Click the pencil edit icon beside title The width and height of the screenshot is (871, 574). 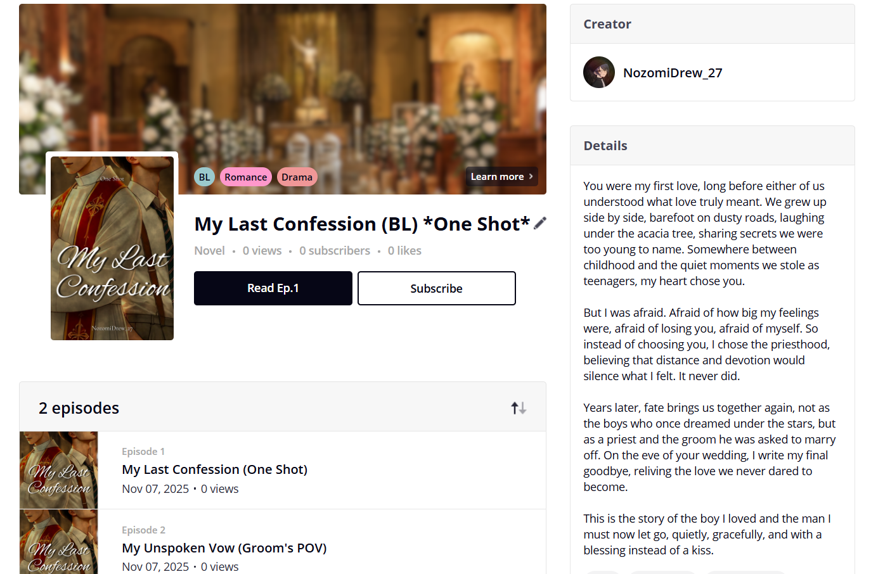(540, 223)
